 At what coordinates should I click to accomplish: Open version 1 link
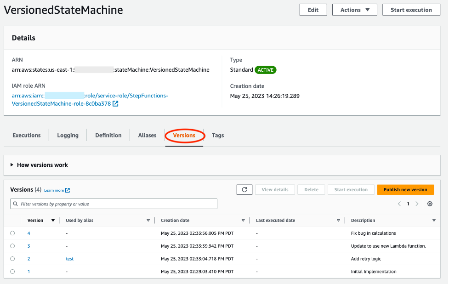coord(28,272)
